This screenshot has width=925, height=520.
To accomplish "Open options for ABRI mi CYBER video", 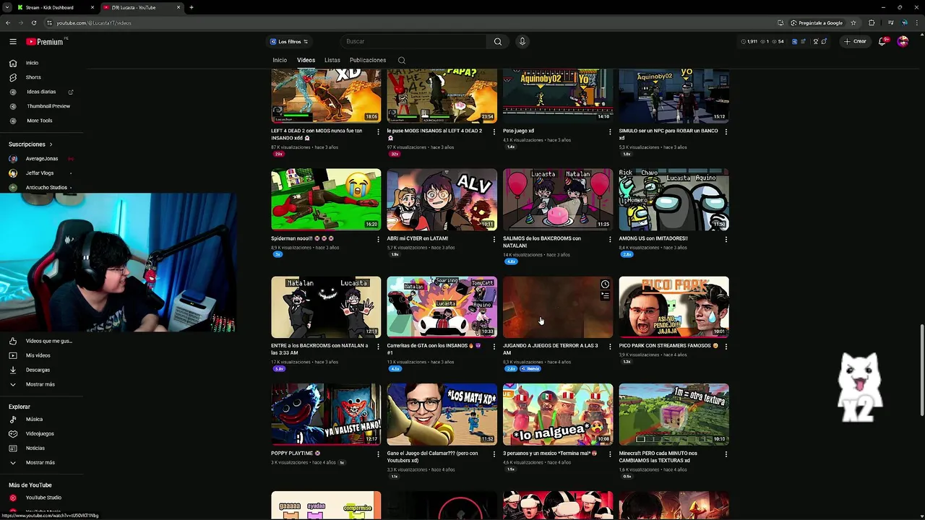I will (x=494, y=239).
